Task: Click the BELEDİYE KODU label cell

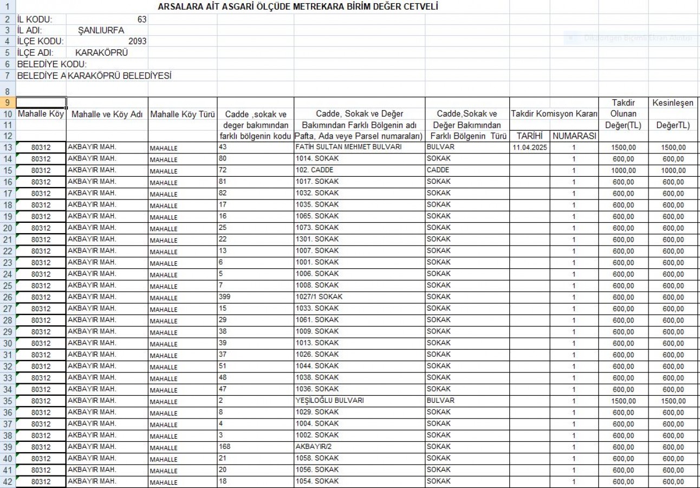Action: (x=52, y=65)
